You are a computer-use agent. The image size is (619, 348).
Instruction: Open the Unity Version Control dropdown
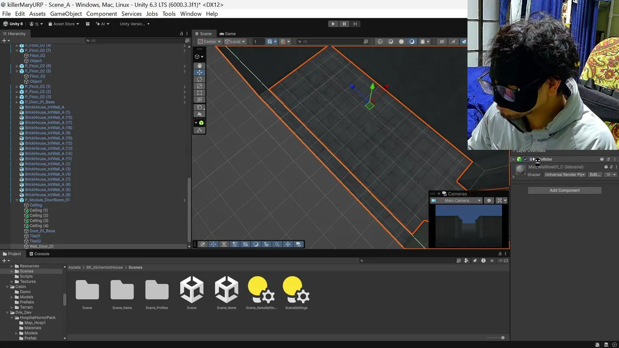pos(134,24)
